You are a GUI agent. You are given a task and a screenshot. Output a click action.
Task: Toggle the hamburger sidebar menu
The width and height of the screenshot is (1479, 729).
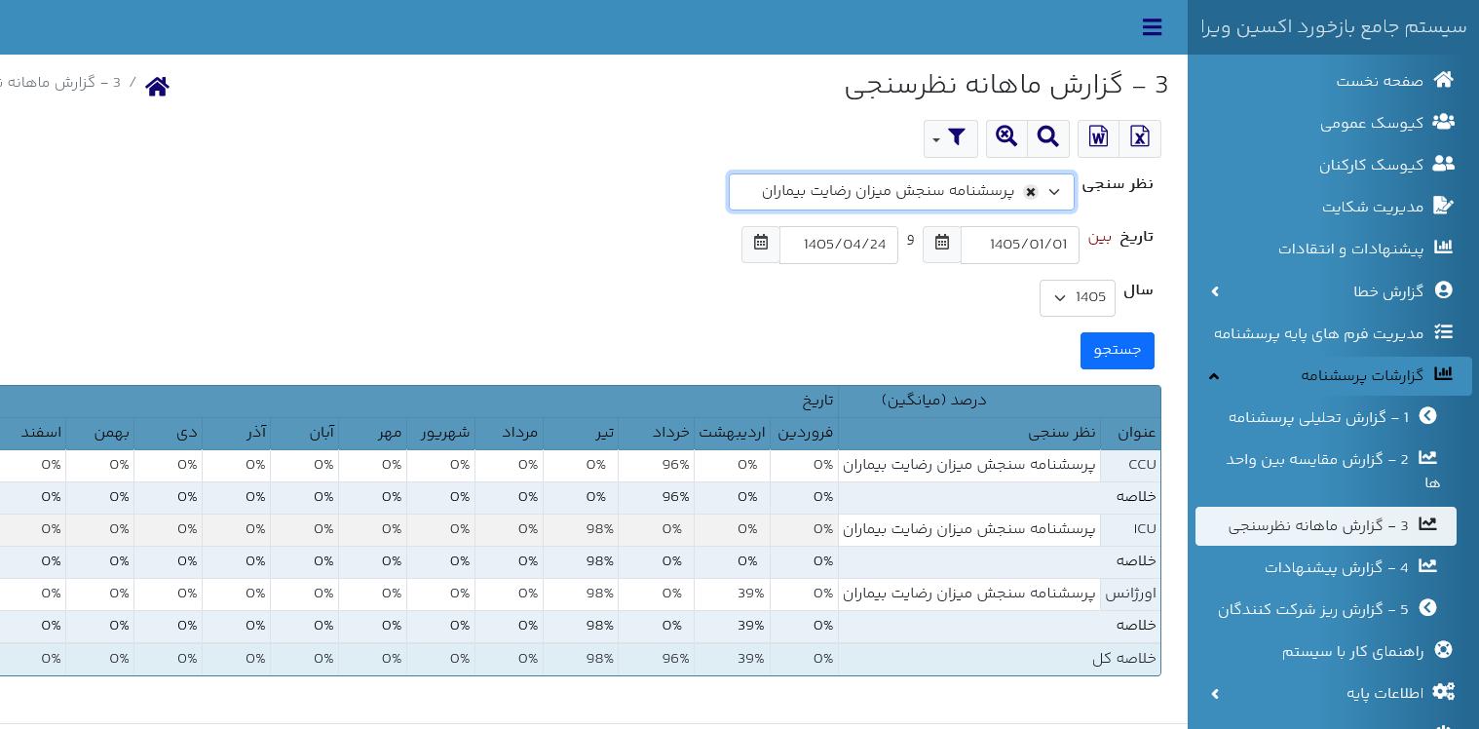pyautogui.click(x=1152, y=27)
